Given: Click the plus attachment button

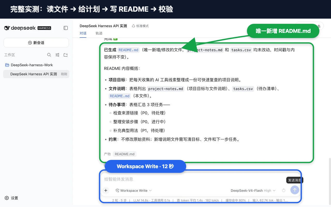Looking at the screenshot, I should 106,190.
